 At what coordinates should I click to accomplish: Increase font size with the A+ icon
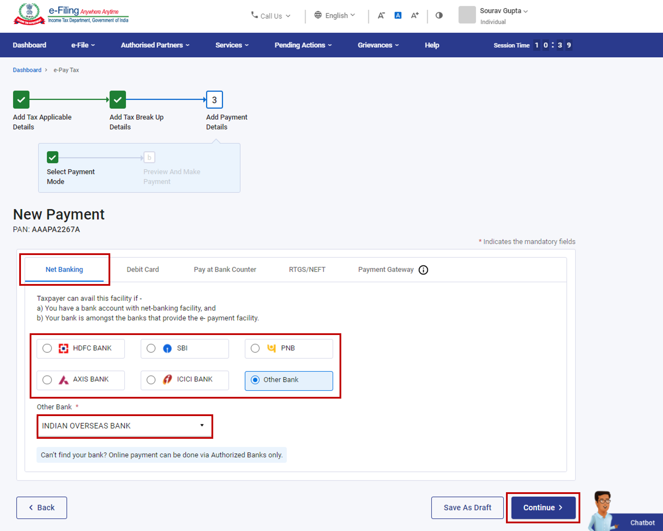(415, 15)
